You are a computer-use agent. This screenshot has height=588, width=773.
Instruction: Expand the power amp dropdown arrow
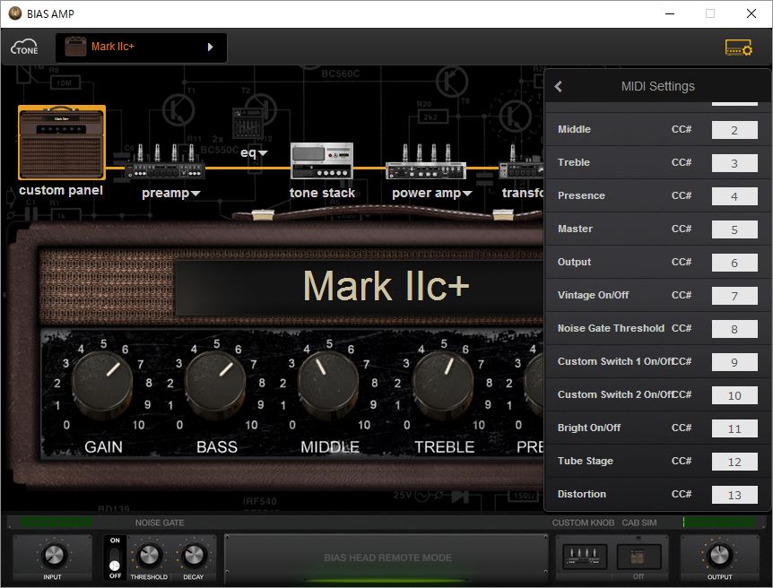coord(467,194)
